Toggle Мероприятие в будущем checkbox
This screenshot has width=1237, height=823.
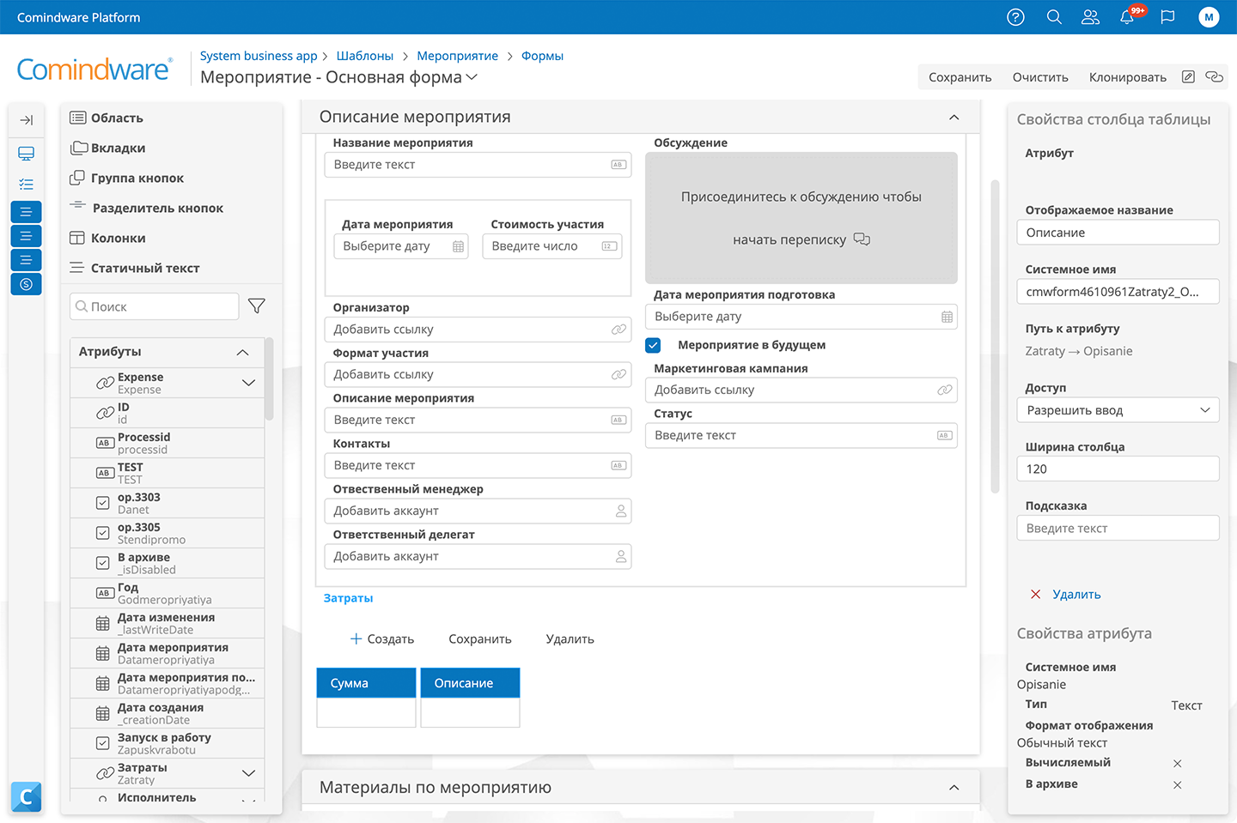tap(653, 345)
